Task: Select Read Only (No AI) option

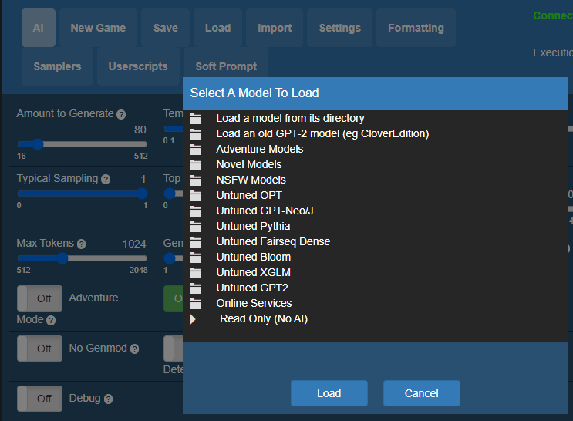Action: click(x=263, y=318)
